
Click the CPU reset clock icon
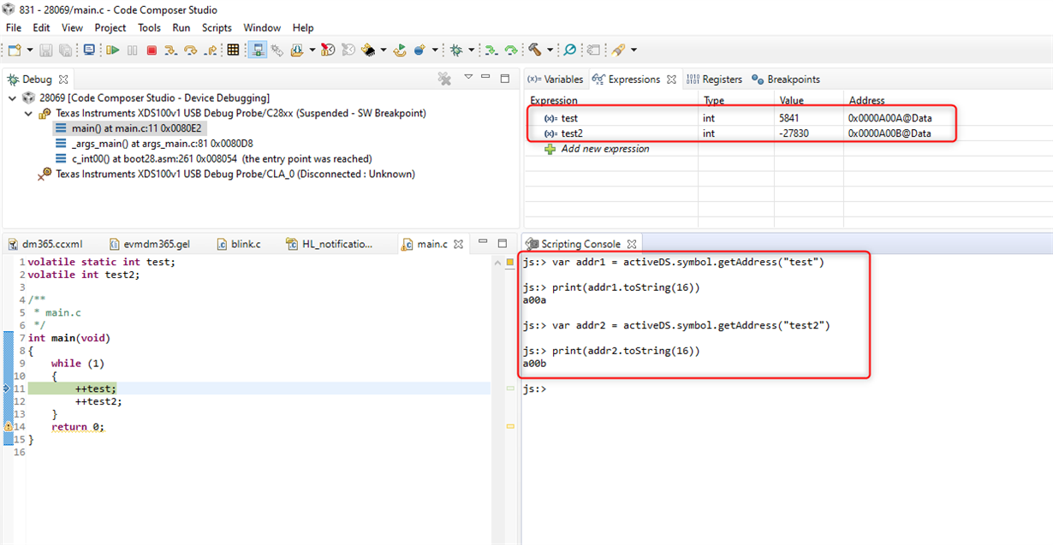(x=328, y=50)
